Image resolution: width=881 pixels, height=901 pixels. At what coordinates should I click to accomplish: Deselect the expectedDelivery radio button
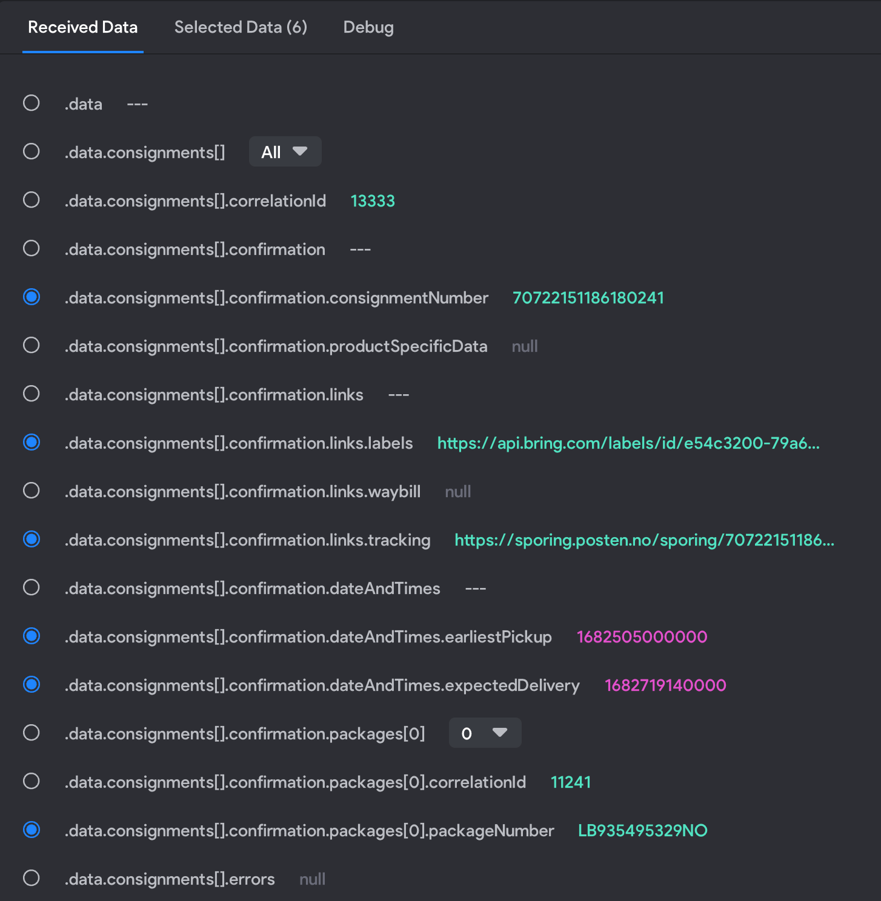(32, 684)
